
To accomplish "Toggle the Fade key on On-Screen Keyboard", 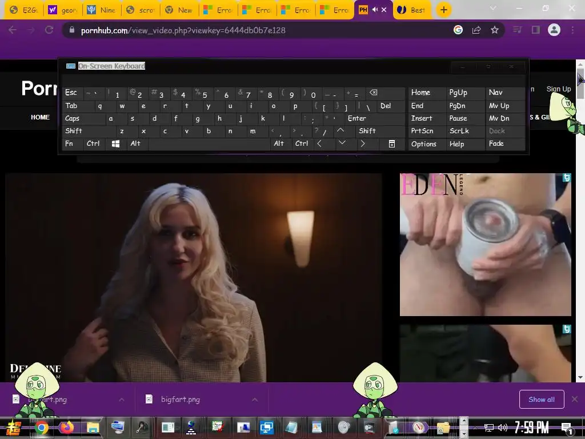I will pyautogui.click(x=505, y=143).
